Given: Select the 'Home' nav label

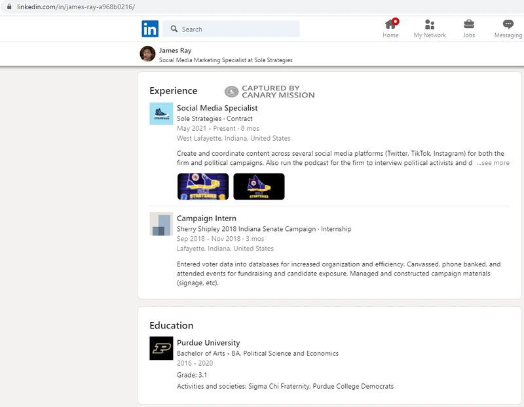Looking at the screenshot, I should [390, 35].
